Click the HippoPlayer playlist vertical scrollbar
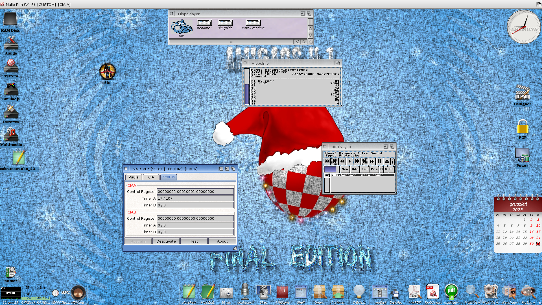This screenshot has width=542, height=305. pyautogui.click(x=327, y=185)
